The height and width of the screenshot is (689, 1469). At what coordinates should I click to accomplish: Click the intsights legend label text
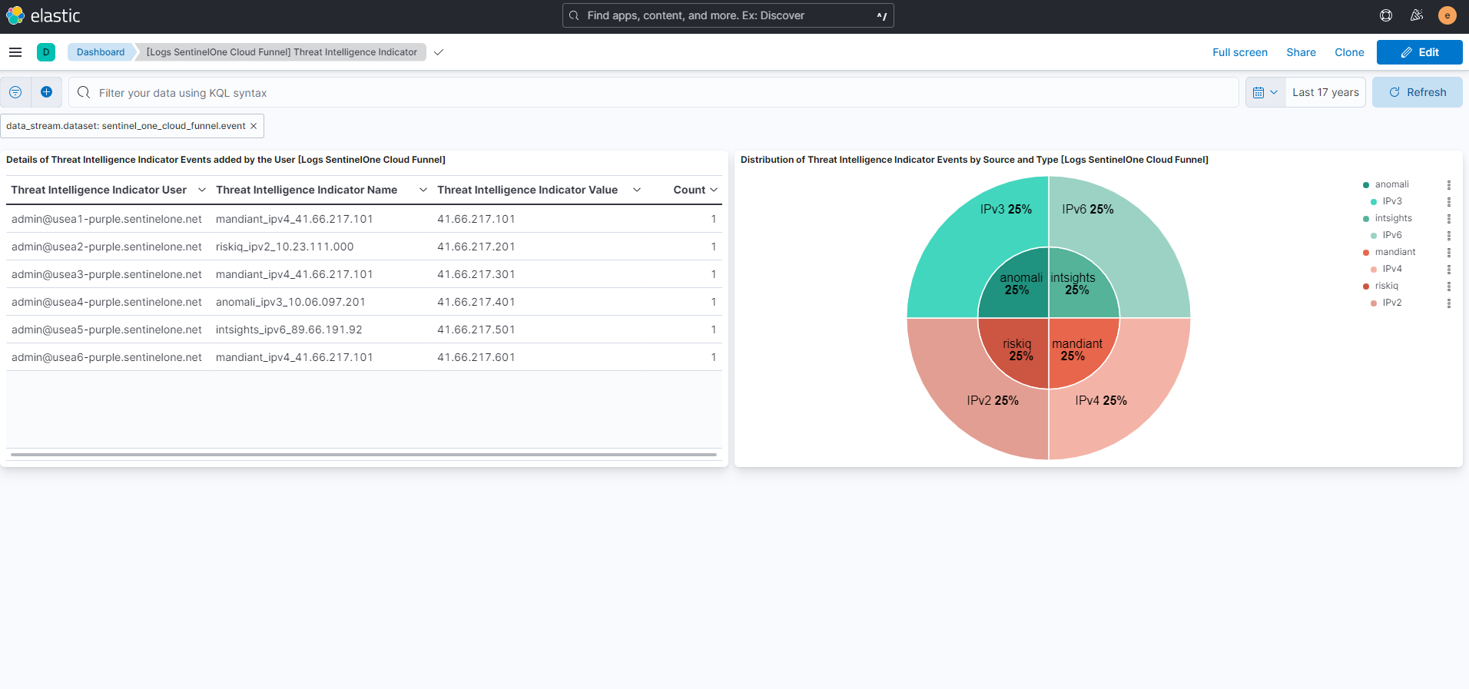pyautogui.click(x=1393, y=218)
